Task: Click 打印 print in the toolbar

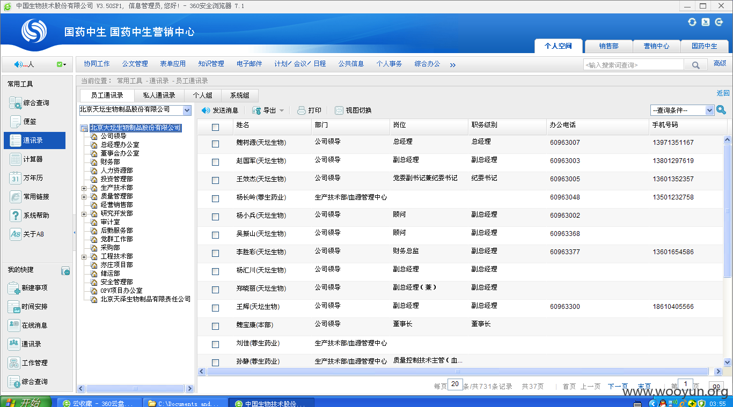Action: pos(310,110)
